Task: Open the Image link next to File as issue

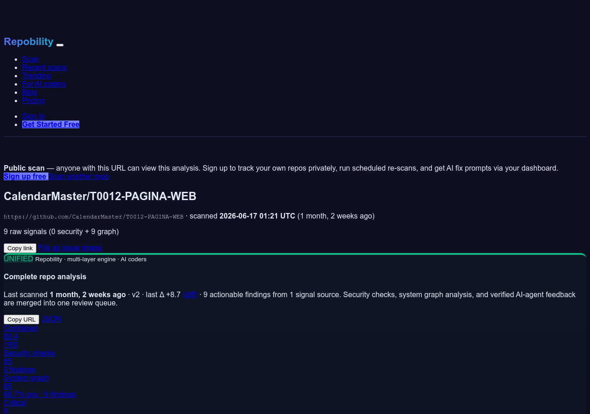Action: tap(92, 247)
